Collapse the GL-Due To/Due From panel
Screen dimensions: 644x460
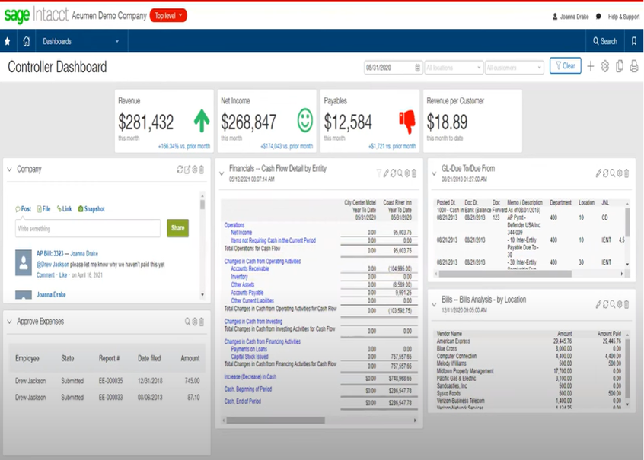pos(434,173)
